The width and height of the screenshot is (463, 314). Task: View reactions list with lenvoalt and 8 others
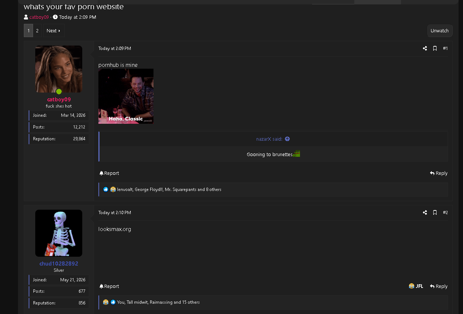(169, 190)
